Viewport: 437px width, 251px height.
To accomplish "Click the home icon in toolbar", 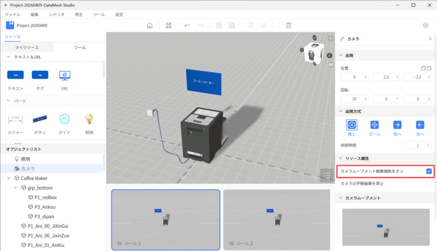I will (150, 26).
